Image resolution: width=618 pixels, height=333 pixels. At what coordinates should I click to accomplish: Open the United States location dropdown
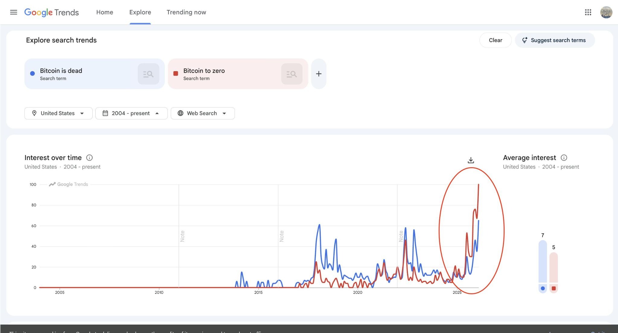(58, 113)
